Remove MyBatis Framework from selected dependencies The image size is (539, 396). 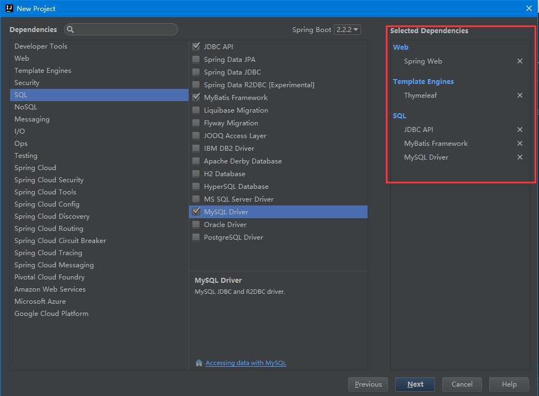tap(520, 143)
